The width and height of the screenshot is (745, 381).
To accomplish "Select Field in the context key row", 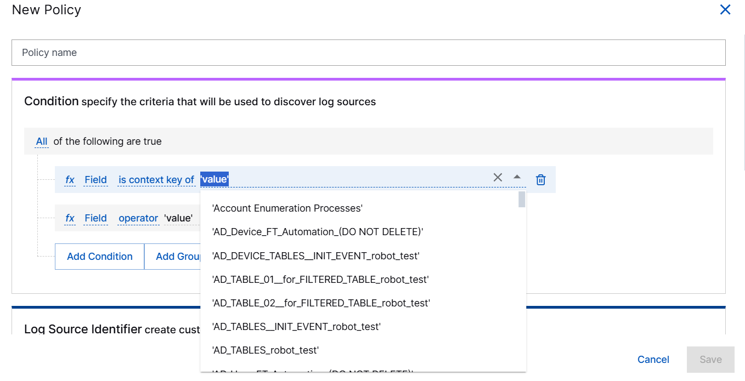I will (x=95, y=180).
